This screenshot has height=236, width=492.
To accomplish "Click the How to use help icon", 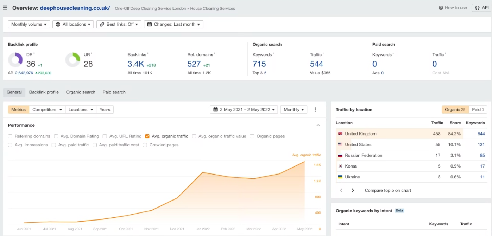I will (x=441, y=8).
